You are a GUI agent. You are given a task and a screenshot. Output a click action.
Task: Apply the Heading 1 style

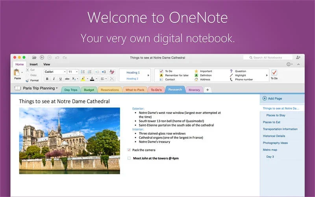tap(133, 72)
